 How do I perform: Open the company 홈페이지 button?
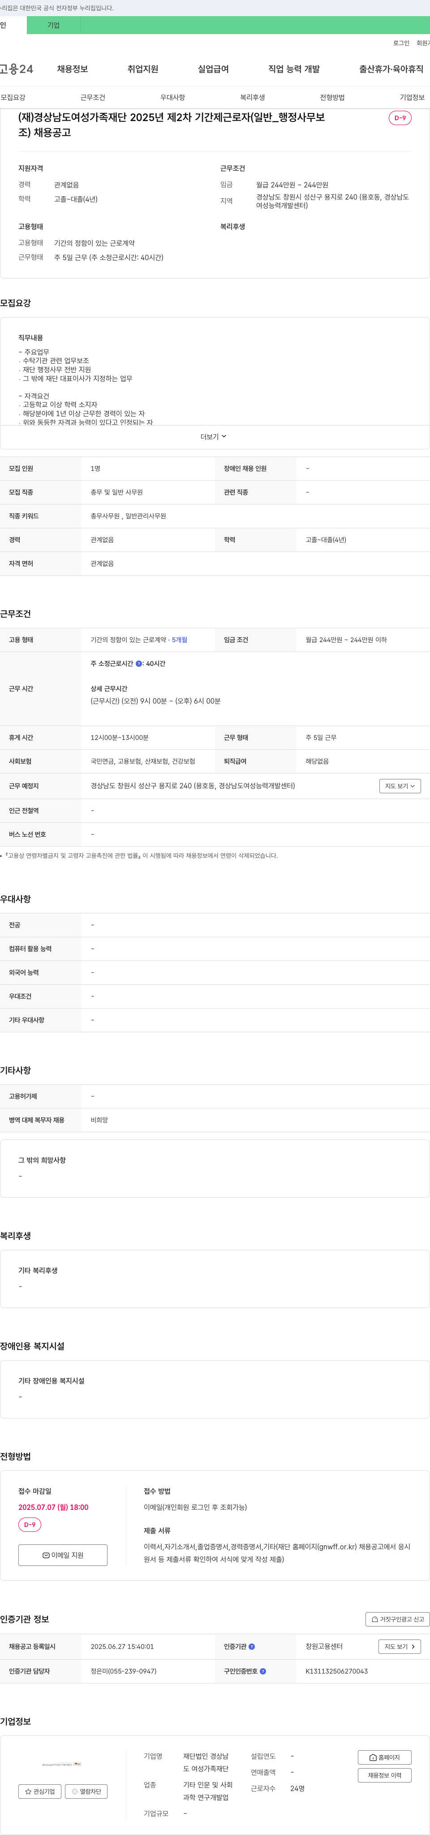click(x=384, y=1757)
